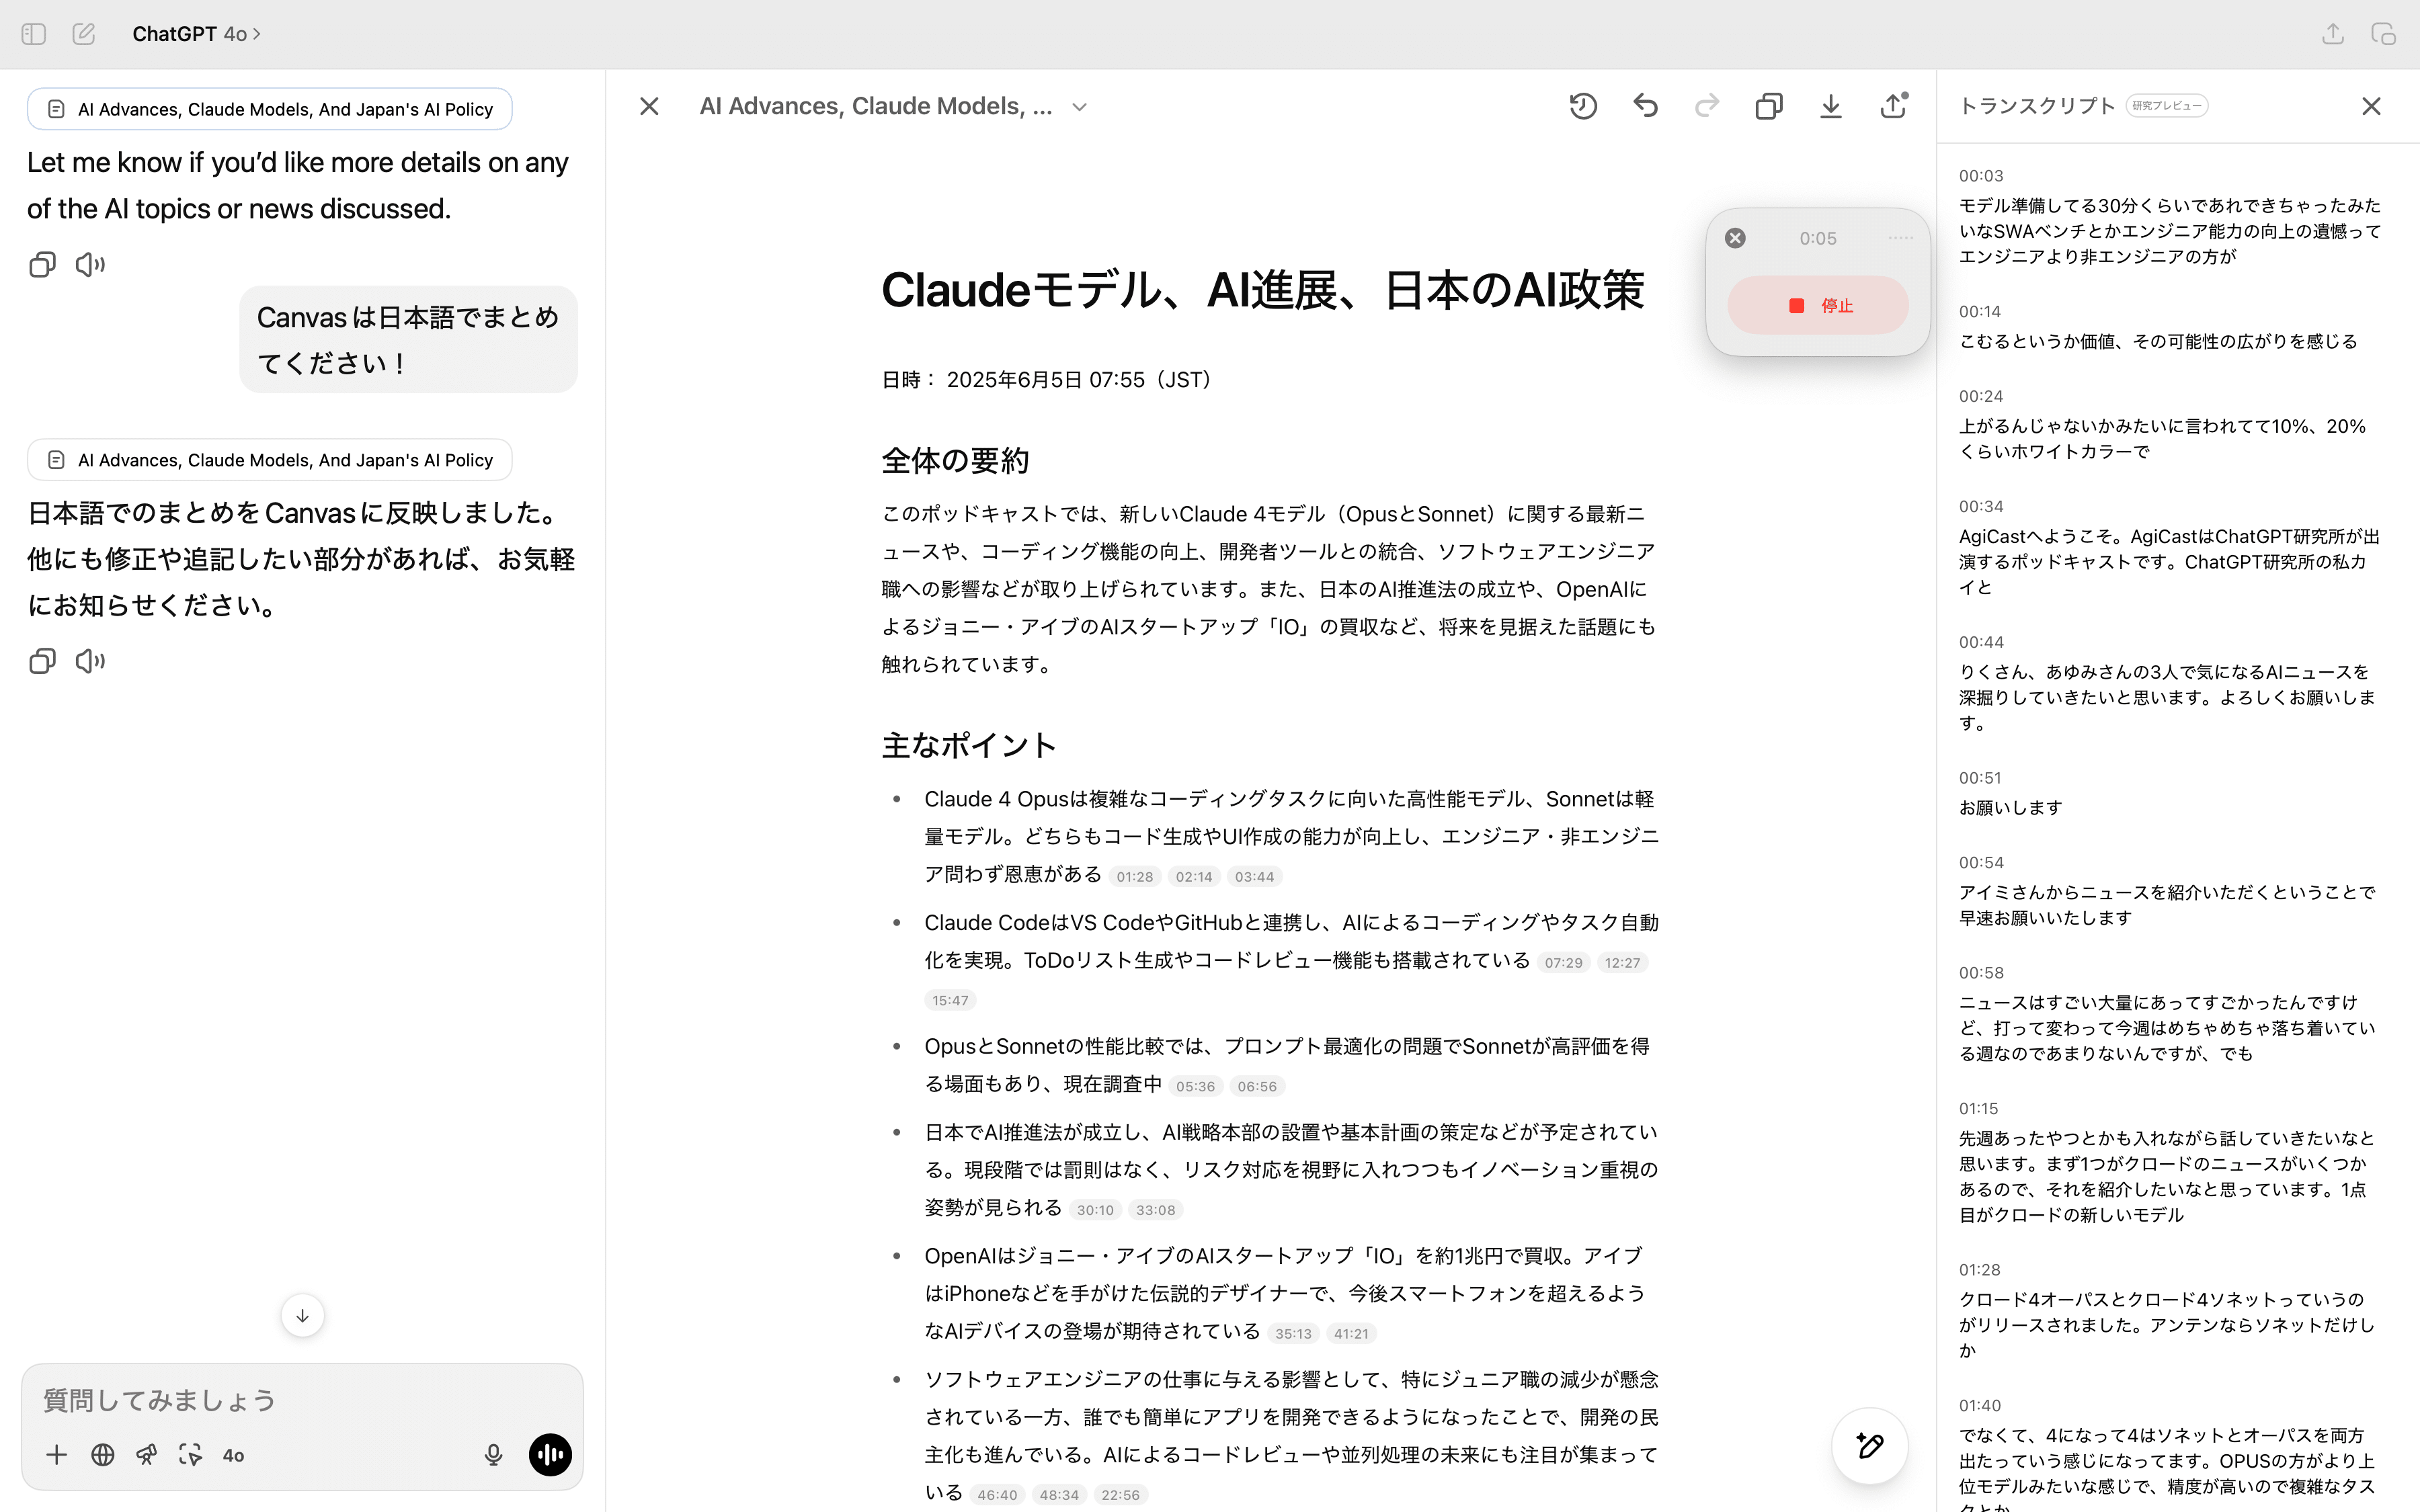Expand the canvas title dropdown chevron

click(x=1079, y=107)
